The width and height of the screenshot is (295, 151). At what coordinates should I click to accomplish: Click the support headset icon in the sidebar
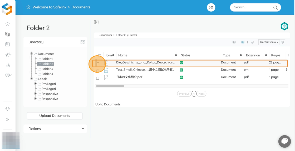pyautogui.click(x=8, y=109)
